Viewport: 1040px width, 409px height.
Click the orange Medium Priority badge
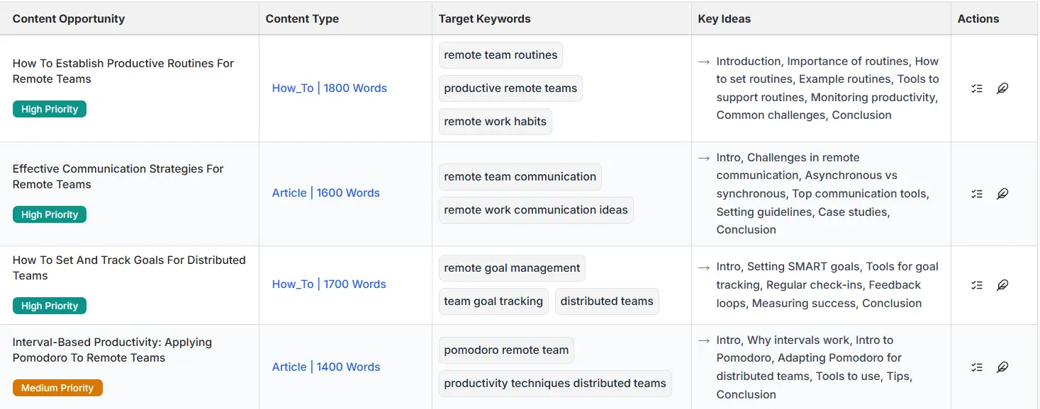click(57, 388)
